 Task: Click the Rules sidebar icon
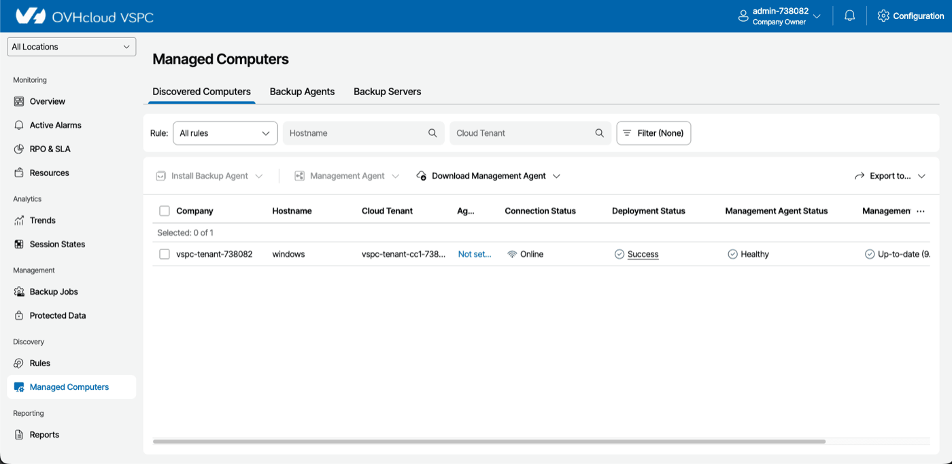[x=19, y=363]
